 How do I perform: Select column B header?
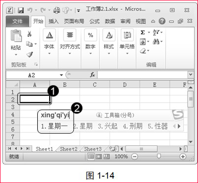point(65,85)
